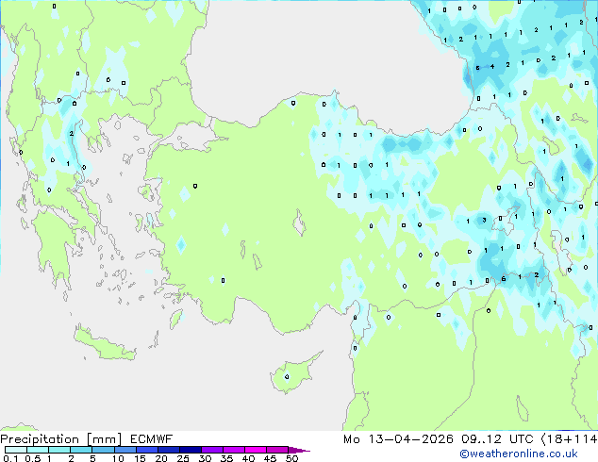Click the "4" precipitation value on the map
Image resolution: width=598 pixels, height=462 pixels.
pyautogui.click(x=492, y=66)
